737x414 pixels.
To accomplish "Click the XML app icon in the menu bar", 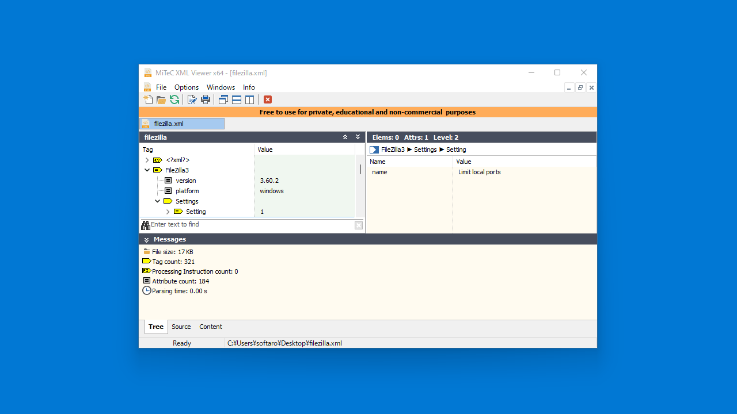I will pos(147,87).
